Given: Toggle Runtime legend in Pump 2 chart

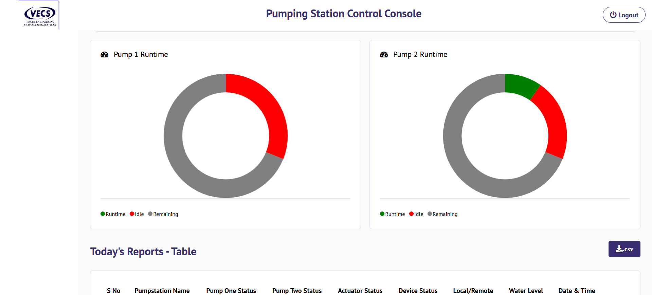Looking at the screenshot, I should (x=393, y=214).
